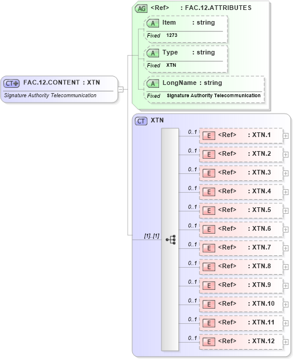The image size is (293, 359).
Task: Select the 0..1 cardinality of XTN.1
Action: click(x=192, y=132)
